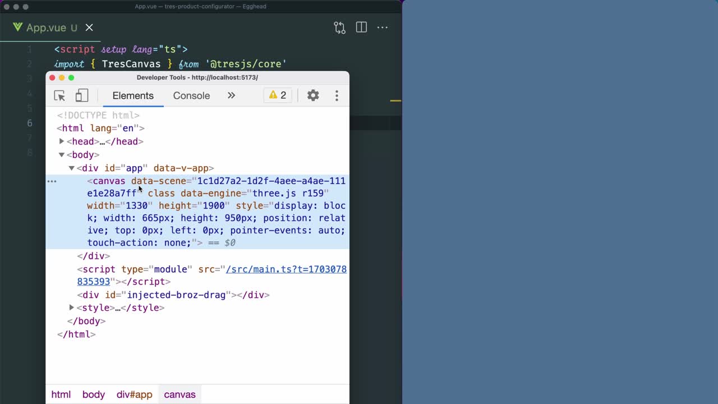Collapse the body element node
The image size is (718, 404).
[62, 155]
